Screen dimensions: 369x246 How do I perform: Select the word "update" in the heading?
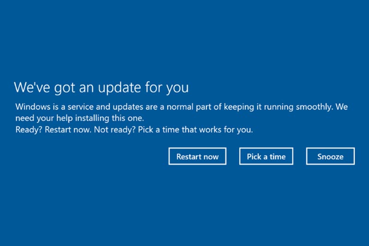coord(119,88)
